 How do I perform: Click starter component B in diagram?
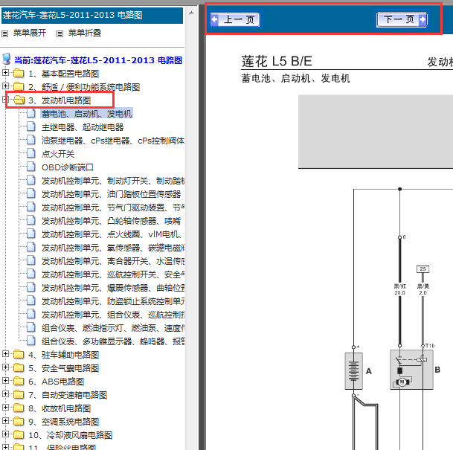coord(411,370)
